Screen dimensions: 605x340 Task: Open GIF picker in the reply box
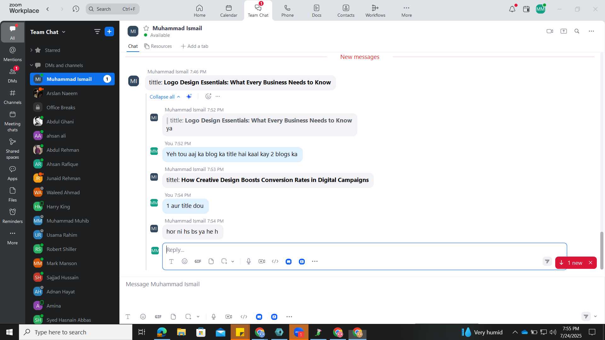(x=198, y=261)
